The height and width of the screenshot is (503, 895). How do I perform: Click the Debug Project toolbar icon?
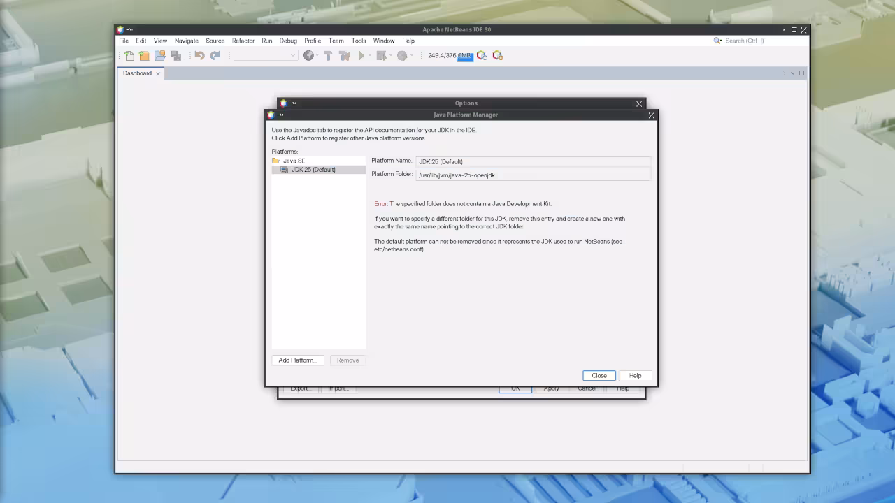(x=381, y=56)
